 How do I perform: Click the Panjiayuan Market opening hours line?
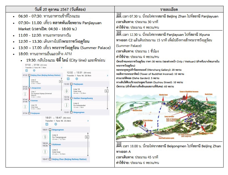(47, 29)
